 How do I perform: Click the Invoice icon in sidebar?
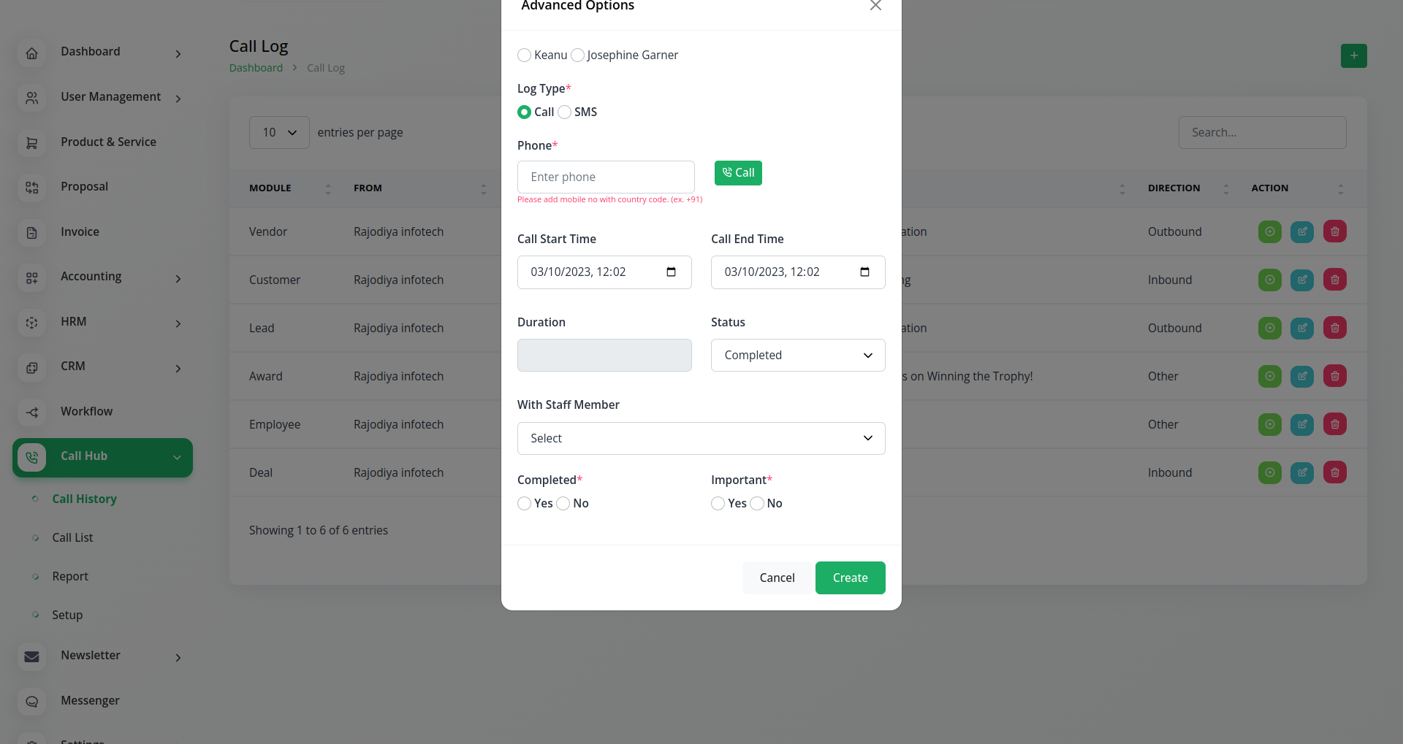[31, 233]
